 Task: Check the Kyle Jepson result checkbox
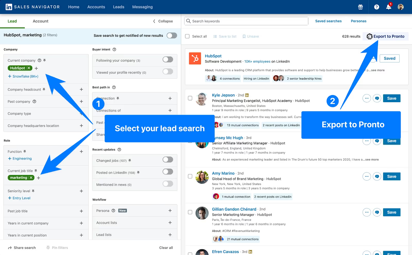(190, 98)
